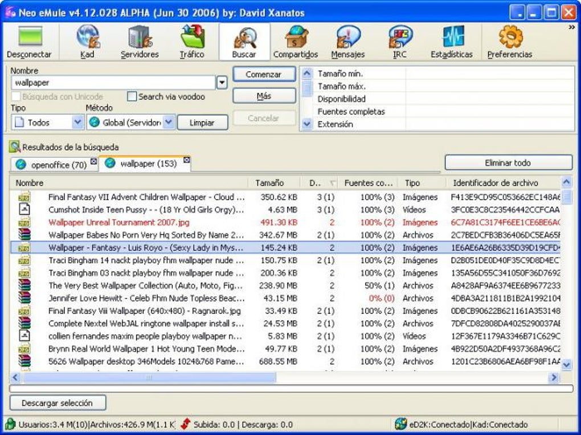Toggle Búsqueda con Unicode checkbox

pyautogui.click(x=15, y=97)
